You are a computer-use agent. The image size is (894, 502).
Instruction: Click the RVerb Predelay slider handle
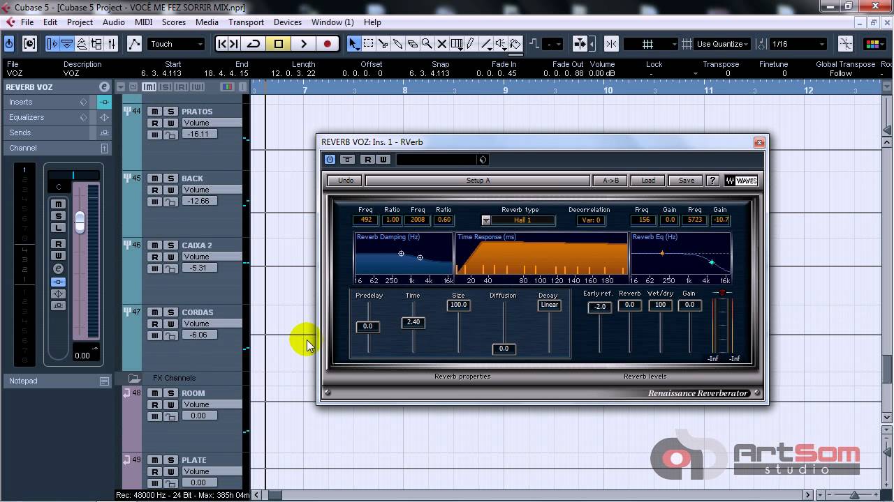click(367, 326)
